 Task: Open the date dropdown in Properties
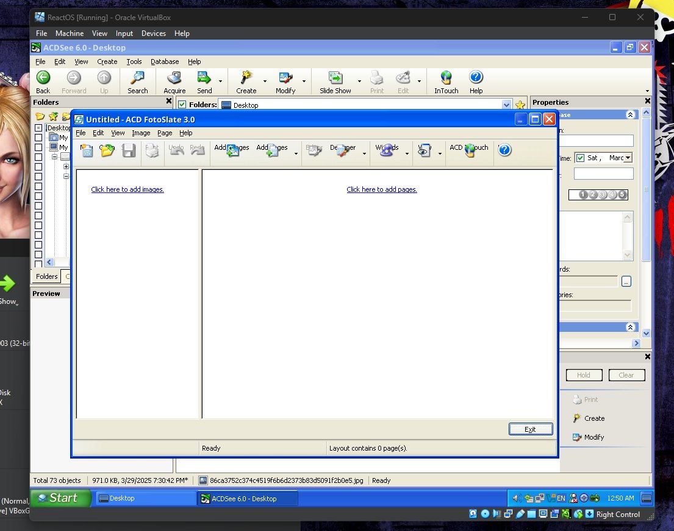pyautogui.click(x=628, y=158)
